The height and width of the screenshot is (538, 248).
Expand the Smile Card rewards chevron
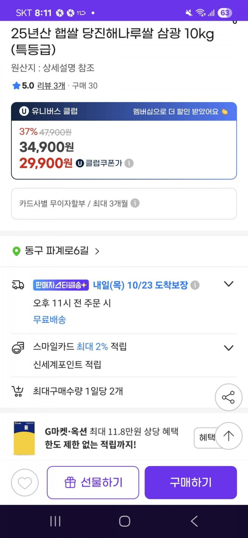coord(228,348)
